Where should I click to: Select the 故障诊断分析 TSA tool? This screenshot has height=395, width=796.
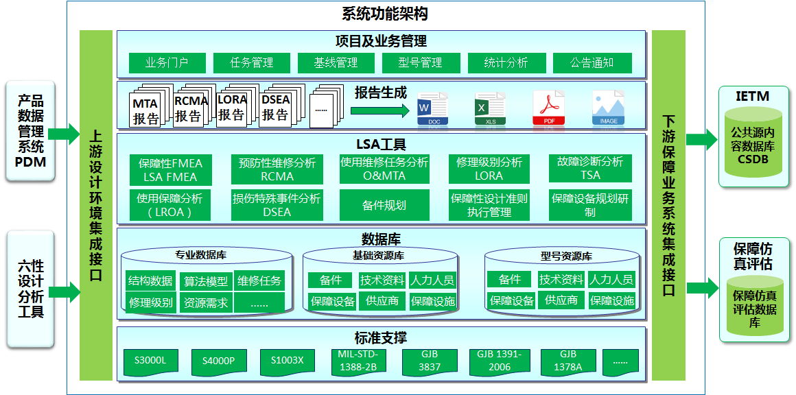pos(590,168)
